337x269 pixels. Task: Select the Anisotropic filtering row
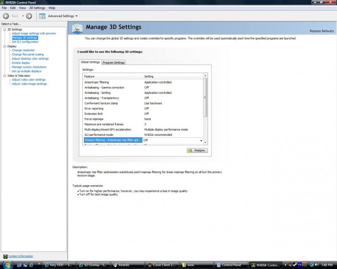(143, 82)
